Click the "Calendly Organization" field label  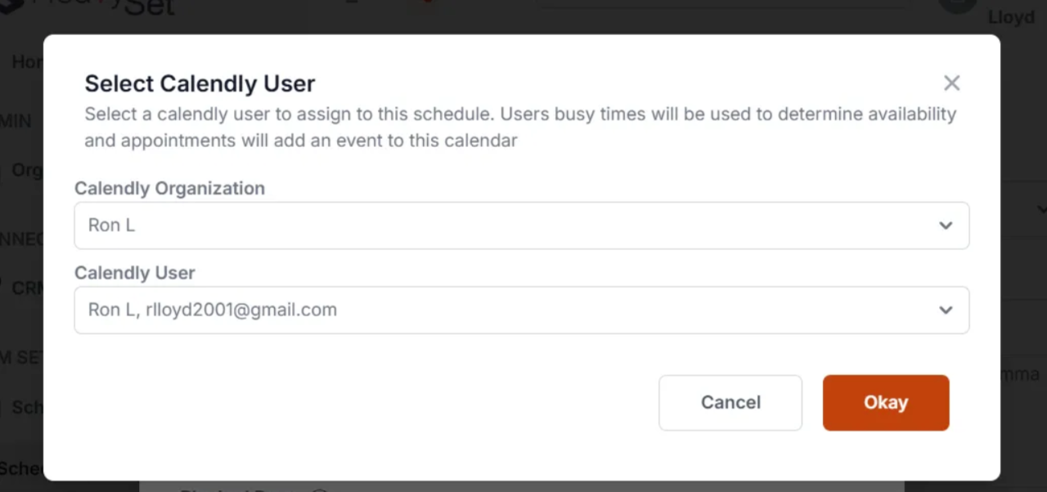tap(169, 188)
